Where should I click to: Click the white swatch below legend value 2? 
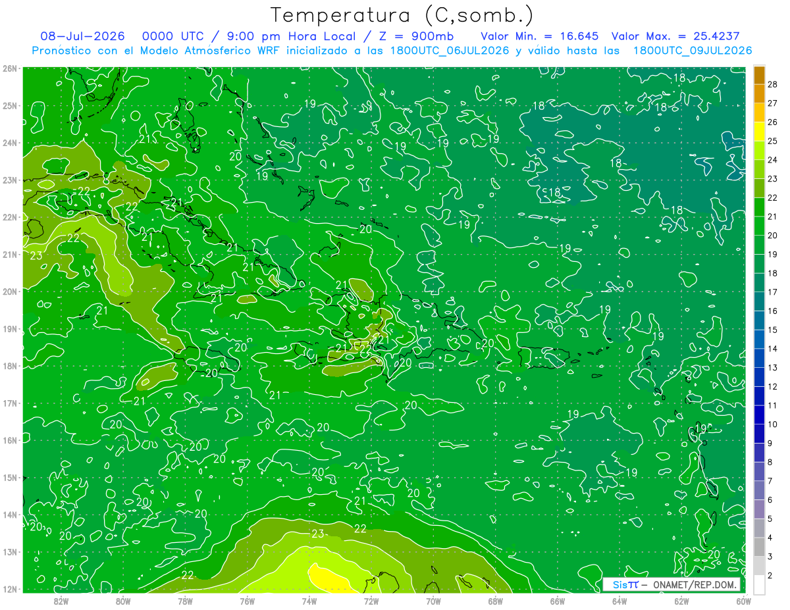pos(759,584)
